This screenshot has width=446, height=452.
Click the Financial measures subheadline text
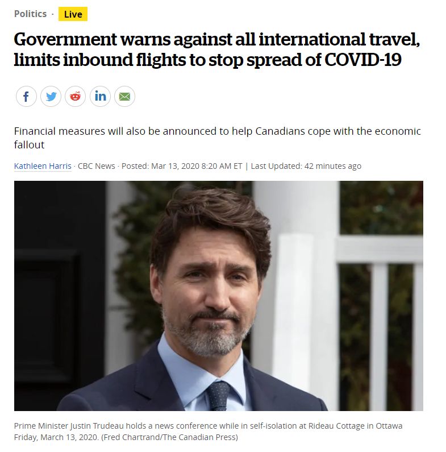[x=217, y=138]
